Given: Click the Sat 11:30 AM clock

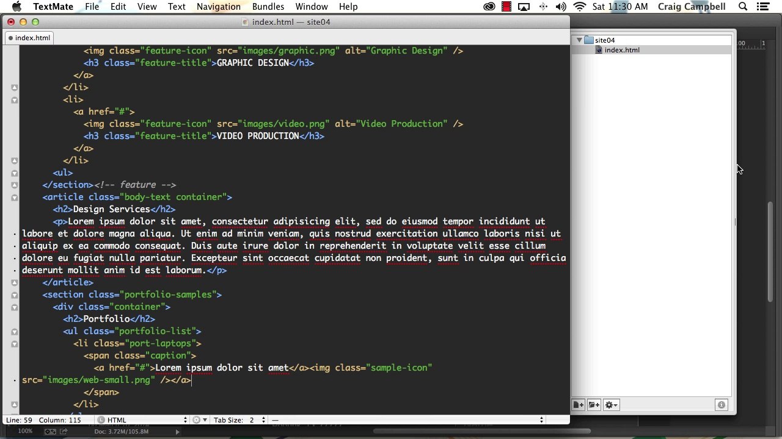Looking at the screenshot, I should point(620,7).
